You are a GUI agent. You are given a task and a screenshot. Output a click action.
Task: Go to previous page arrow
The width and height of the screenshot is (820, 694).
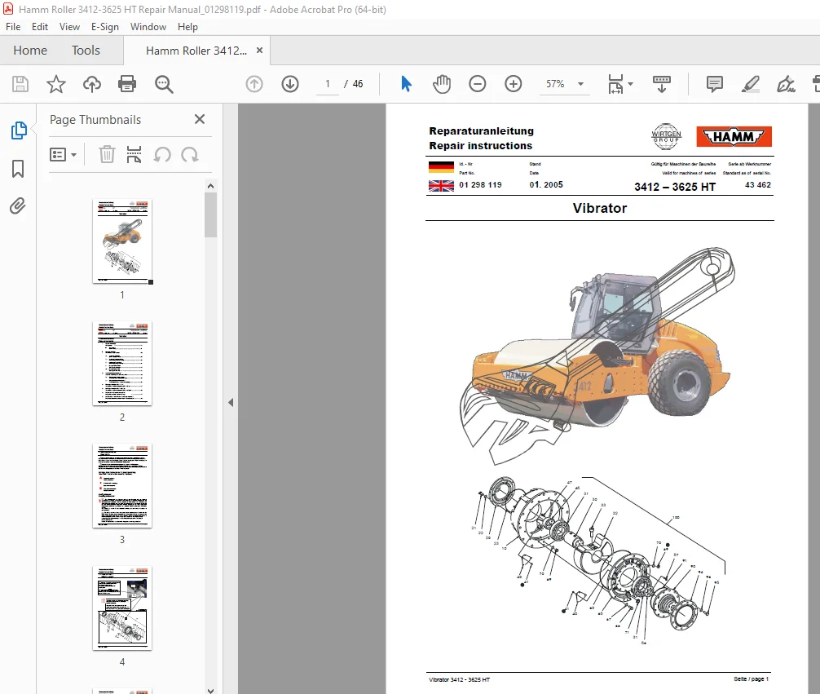pos(254,84)
